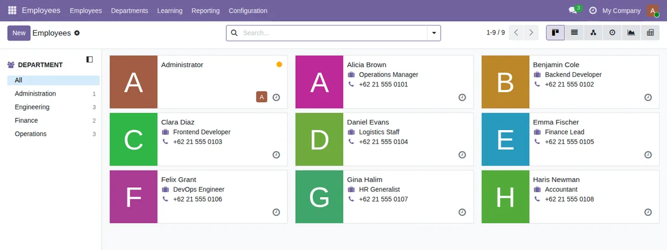Click the briefcase icon on Benjamin Cole card
This screenshot has height=250, width=667.
tap(537, 74)
